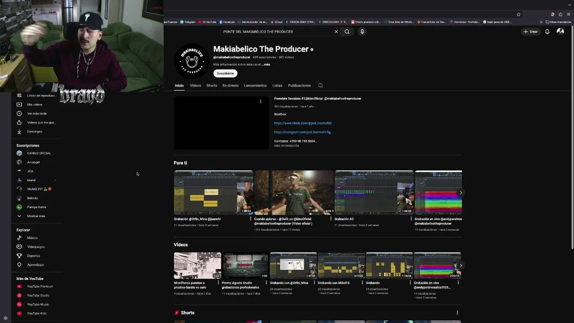The height and width of the screenshot is (323, 574).
Task: Open options for Micrófonos puestos a pruebas
Action: point(218,283)
